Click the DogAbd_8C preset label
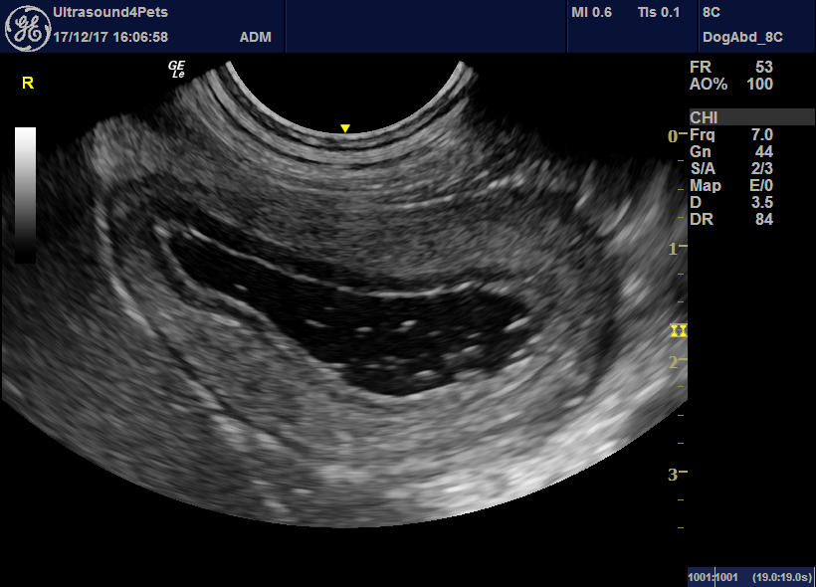The image size is (816, 587). pyautogui.click(x=742, y=37)
